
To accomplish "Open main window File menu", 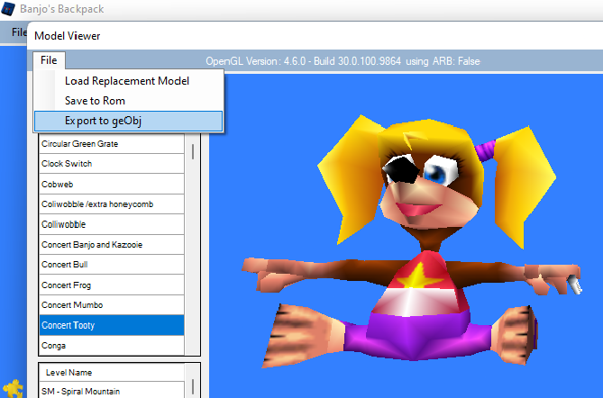I will click(19, 32).
